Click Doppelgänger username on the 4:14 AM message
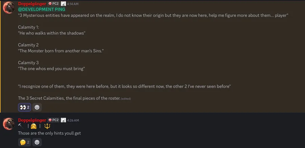 click(32, 3)
